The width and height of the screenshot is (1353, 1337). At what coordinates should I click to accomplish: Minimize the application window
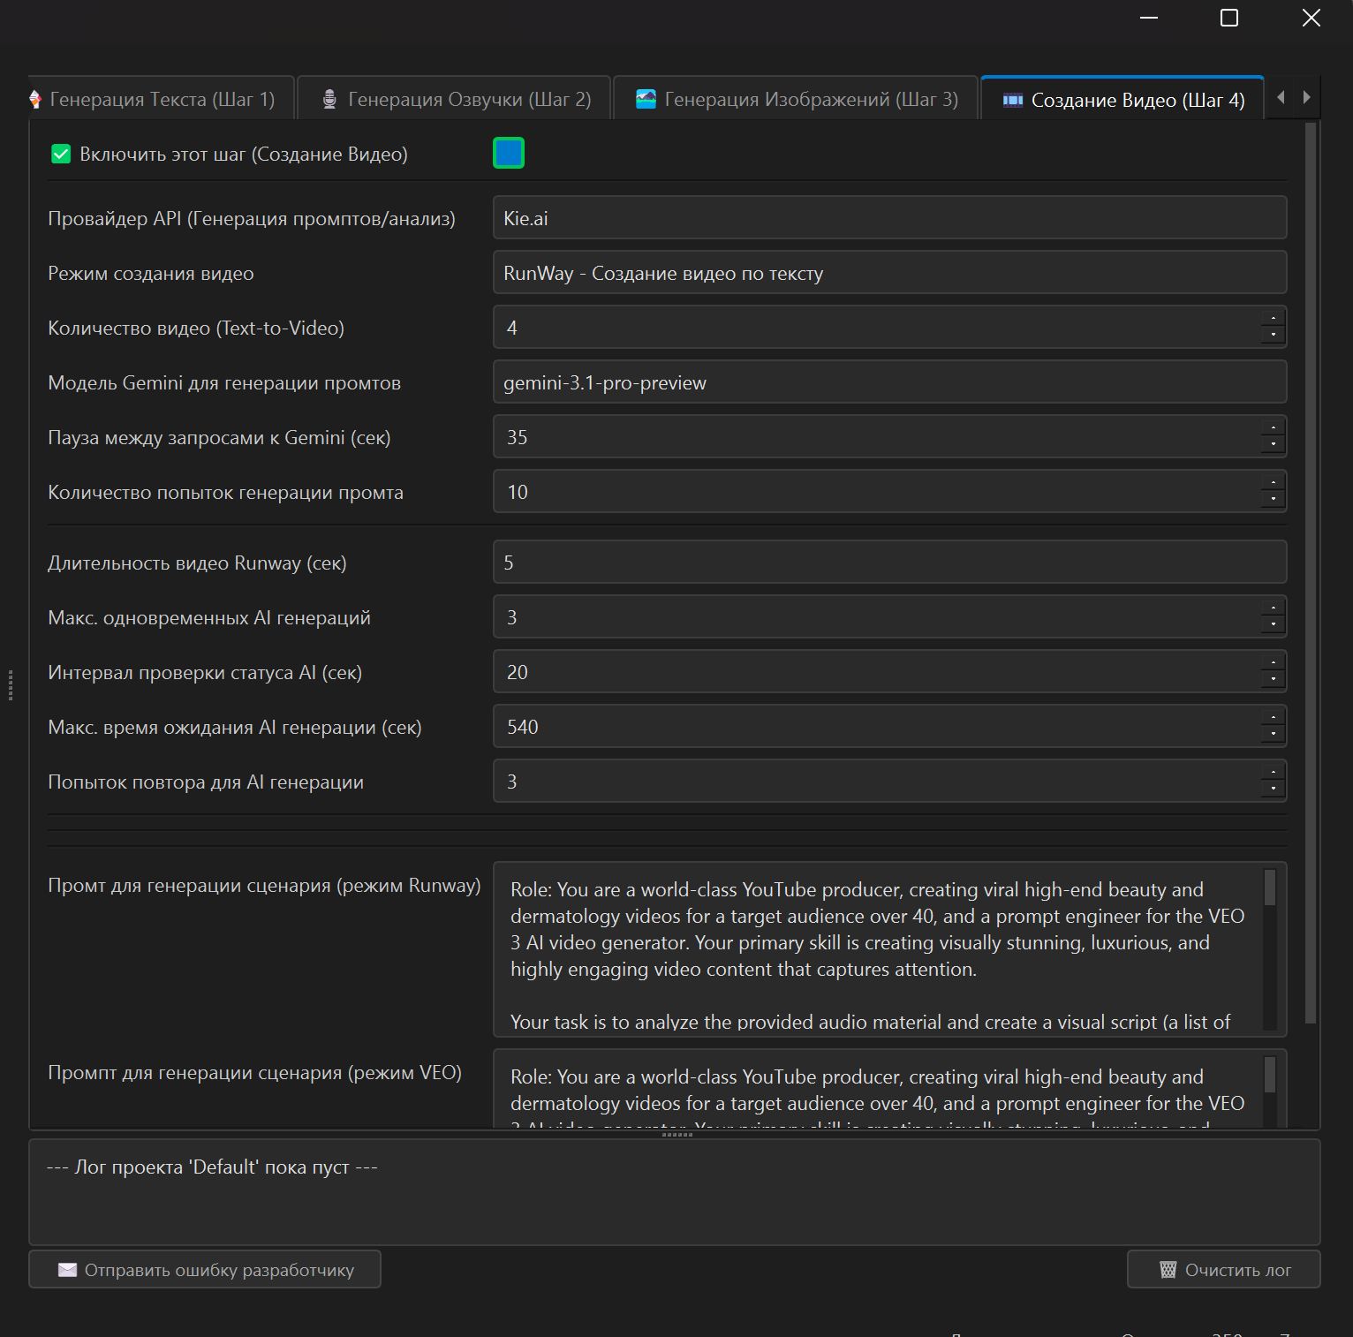[x=1149, y=18]
